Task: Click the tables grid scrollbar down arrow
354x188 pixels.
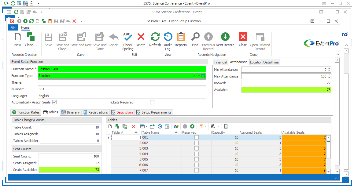Action: 329,172
